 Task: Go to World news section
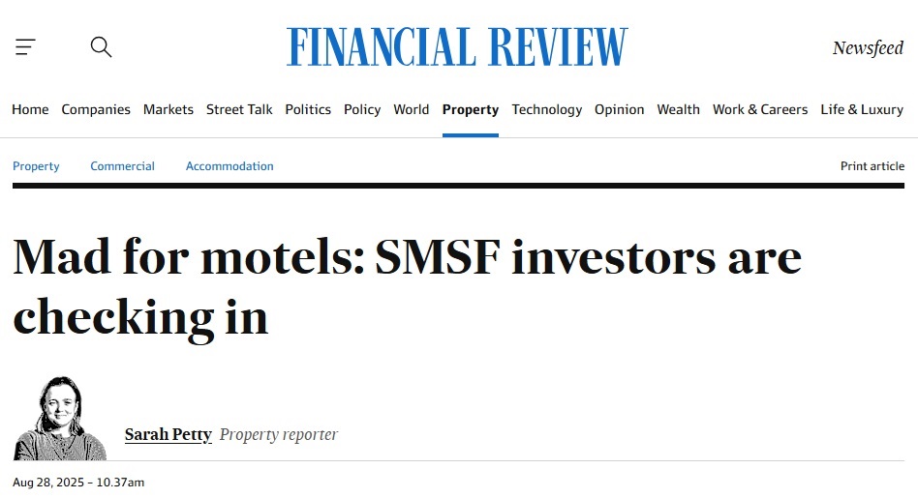click(x=411, y=109)
